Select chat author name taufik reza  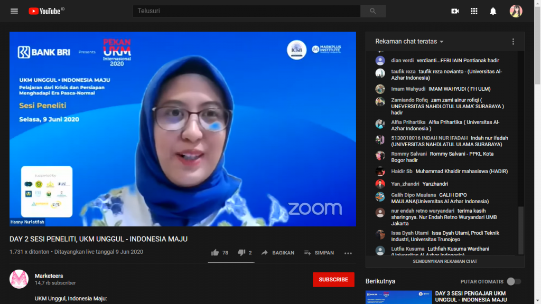click(x=403, y=71)
